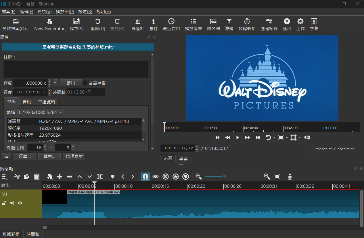Cut the clip with timeline scissors icon
Image resolution: width=364 pixels, height=238 pixels.
(17, 177)
